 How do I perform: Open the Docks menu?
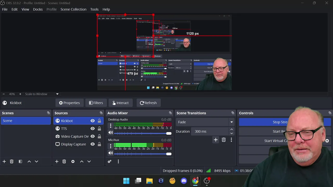(38, 9)
